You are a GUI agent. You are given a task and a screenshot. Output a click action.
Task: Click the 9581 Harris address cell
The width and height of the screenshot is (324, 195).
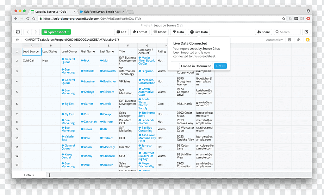[x=186, y=104]
